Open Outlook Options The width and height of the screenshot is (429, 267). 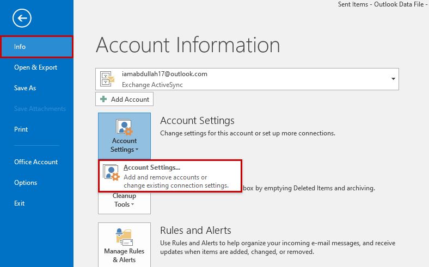pyautogui.click(x=26, y=183)
